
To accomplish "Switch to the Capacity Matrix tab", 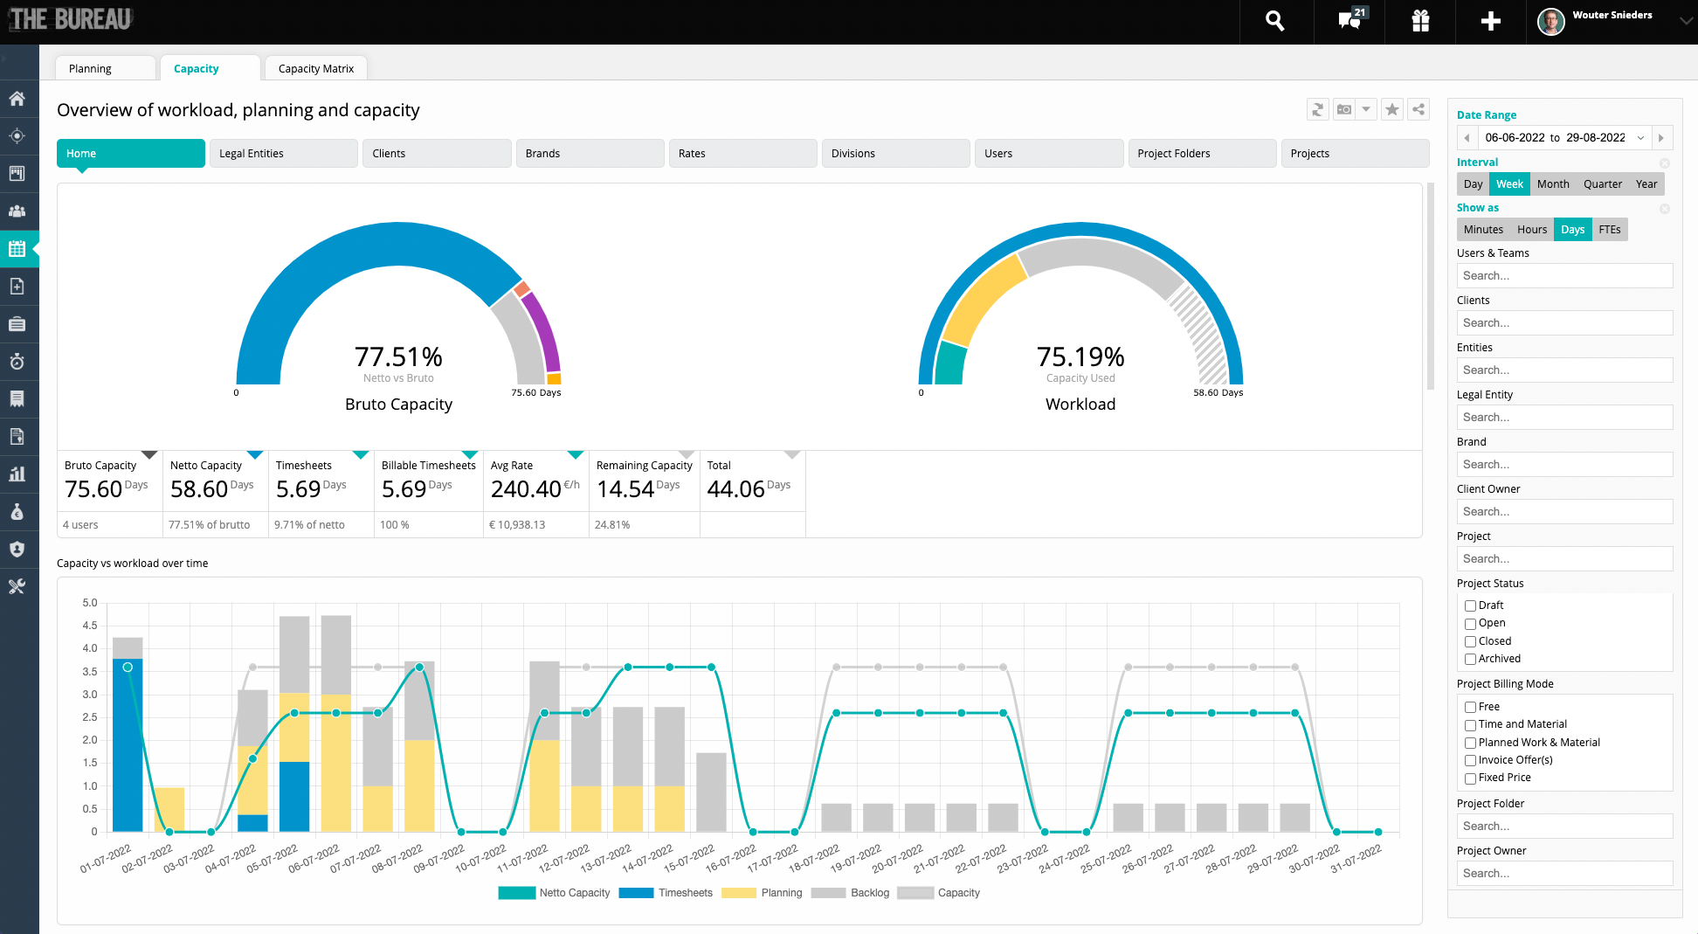I will [x=316, y=68].
